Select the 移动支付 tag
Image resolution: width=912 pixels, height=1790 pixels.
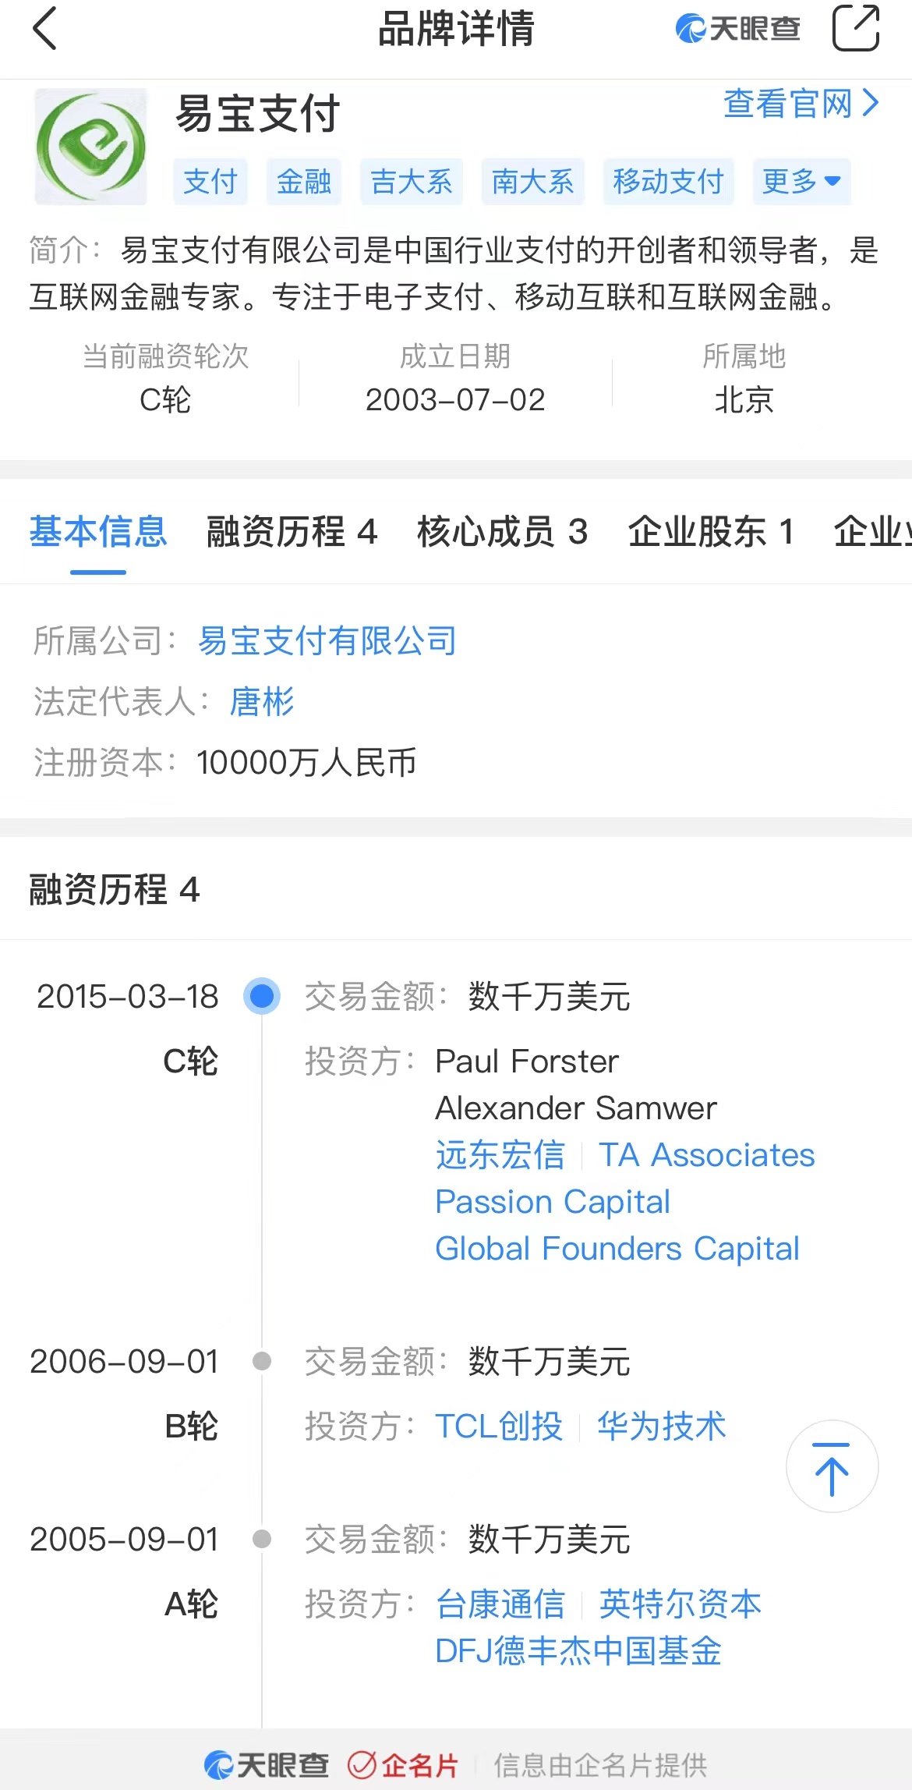click(x=669, y=182)
